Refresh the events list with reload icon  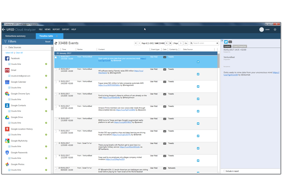(x=56, y=43)
